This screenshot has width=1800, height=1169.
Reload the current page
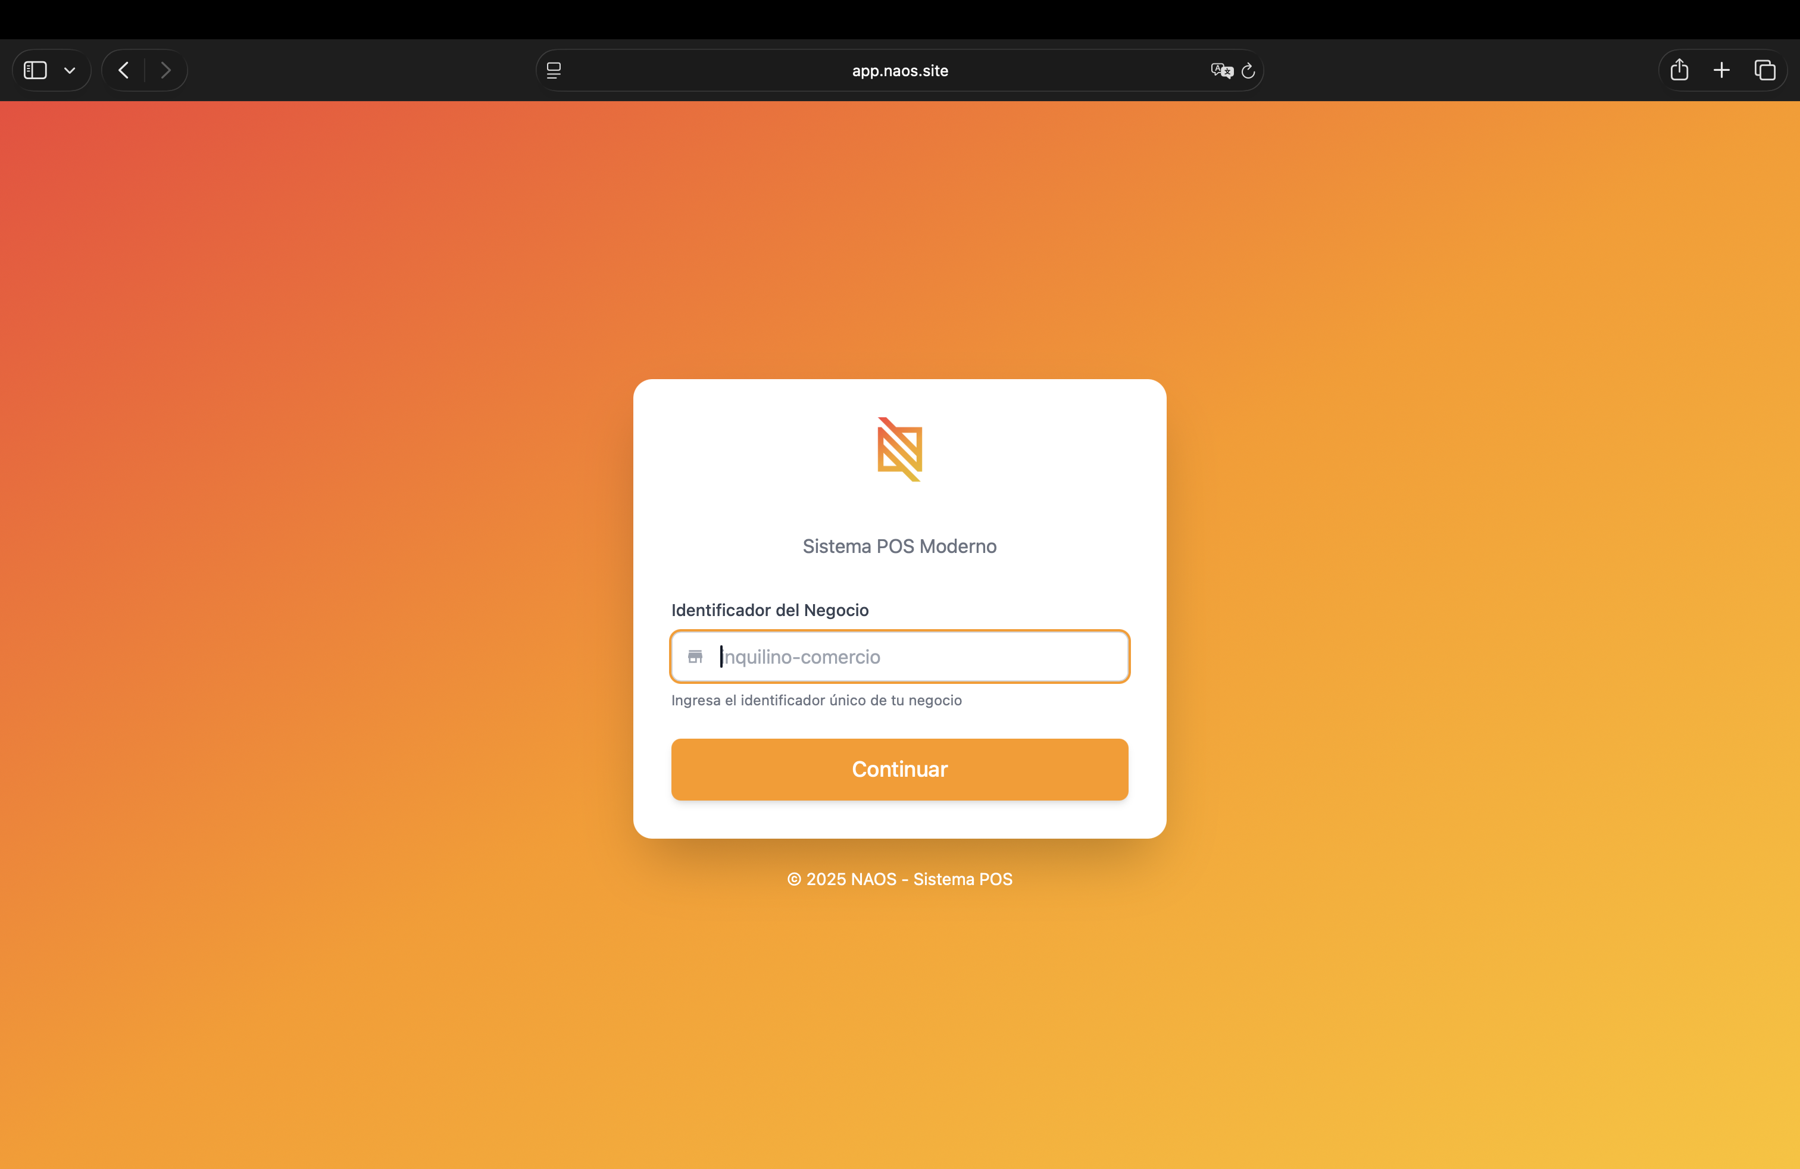pos(1249,70)
